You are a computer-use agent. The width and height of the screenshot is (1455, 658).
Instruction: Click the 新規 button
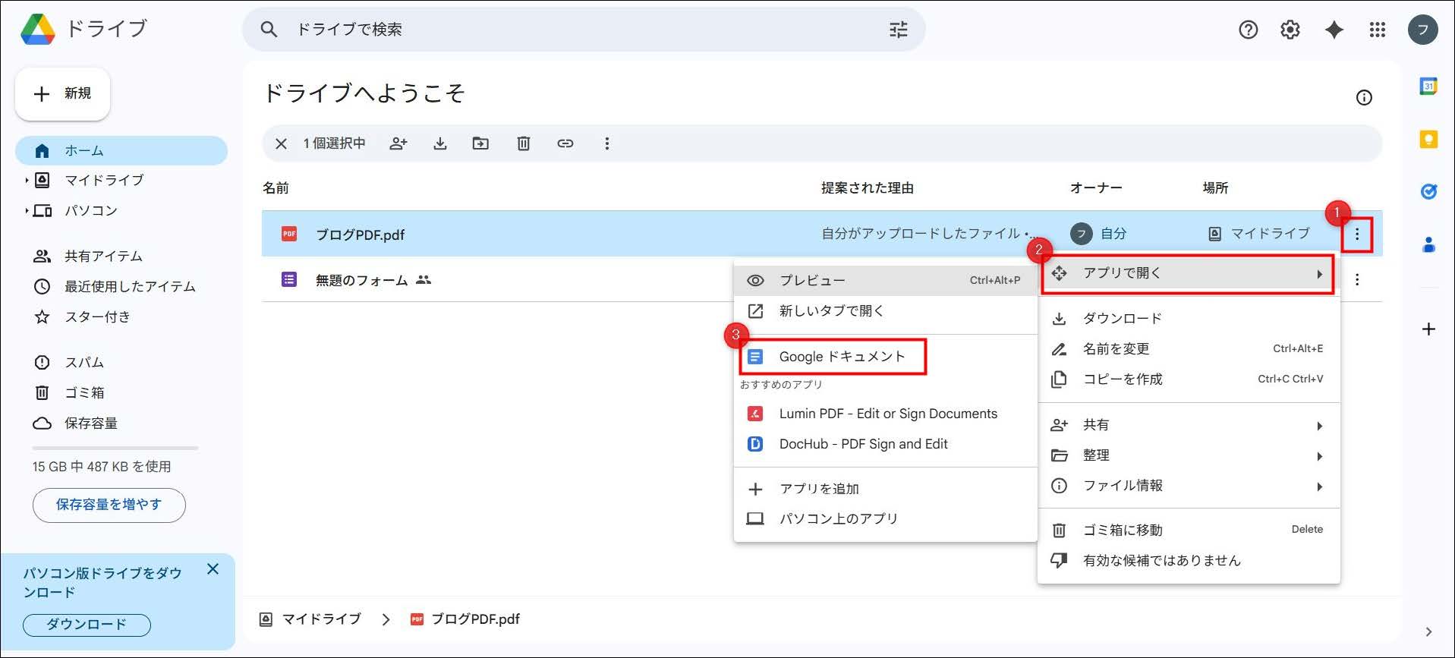63,93
